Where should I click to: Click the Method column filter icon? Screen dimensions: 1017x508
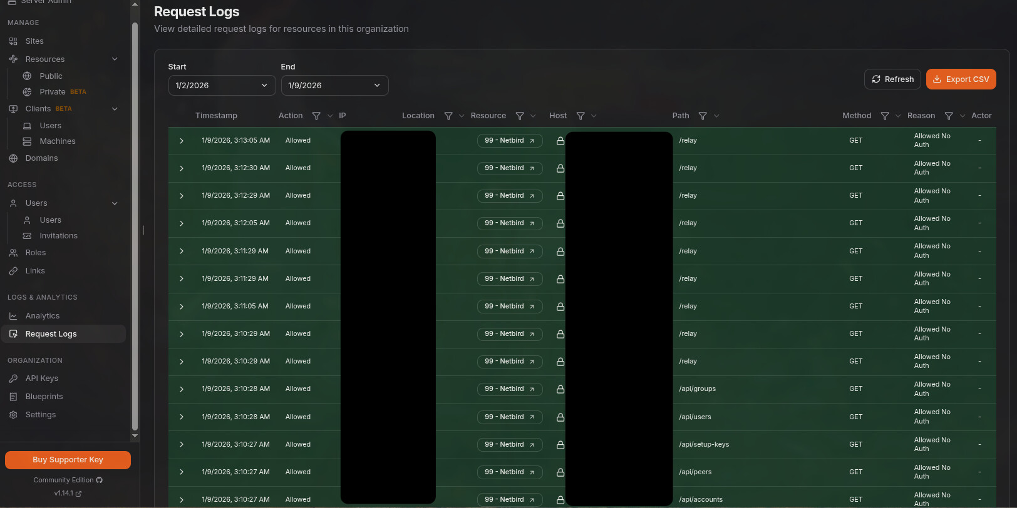coord(885,116)
